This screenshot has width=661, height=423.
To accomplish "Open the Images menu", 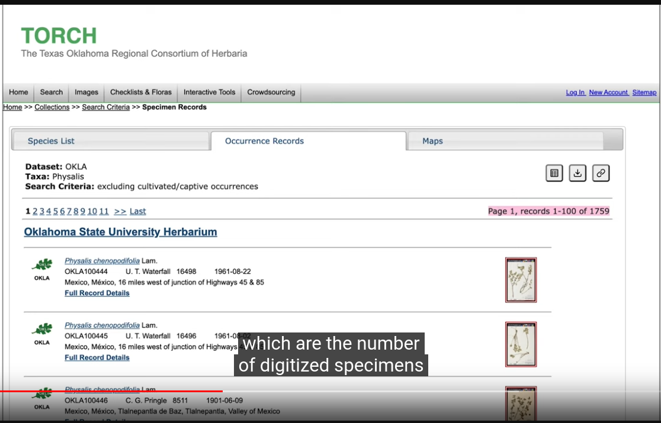I will click(x=86, y=92).
